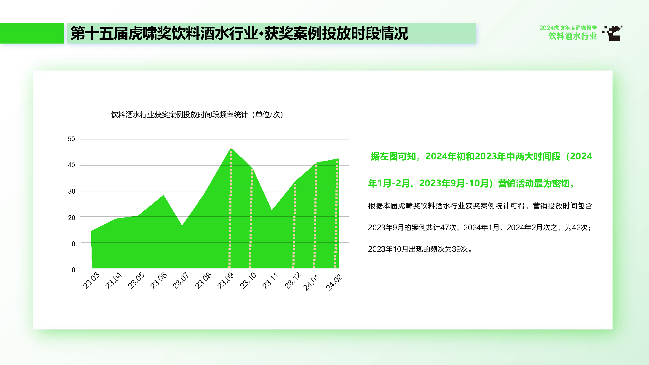Click the x-axis label '23.06'
Screen dimensions: 649x365
point(159,281)
